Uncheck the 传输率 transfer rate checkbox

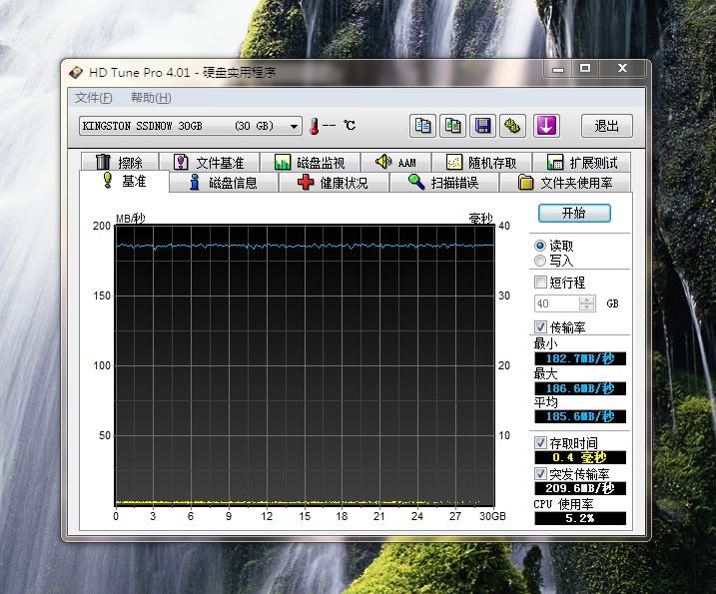541,326
